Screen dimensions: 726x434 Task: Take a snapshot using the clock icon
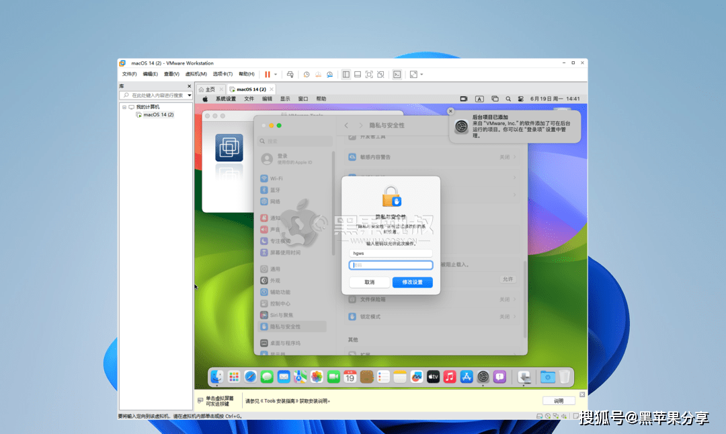(306, 74)
